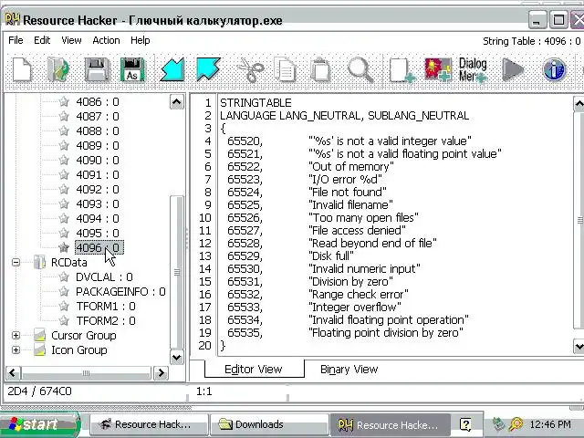
Task: Click the New blank file toolbar icon
Action: pyautogui.click(x=22, y=69)
